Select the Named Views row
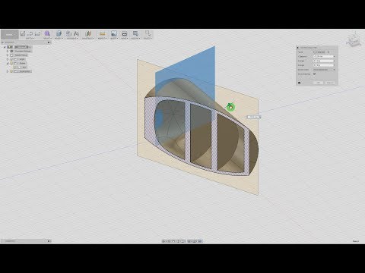This screenshot has height=273, width=365. click(18, 55)
